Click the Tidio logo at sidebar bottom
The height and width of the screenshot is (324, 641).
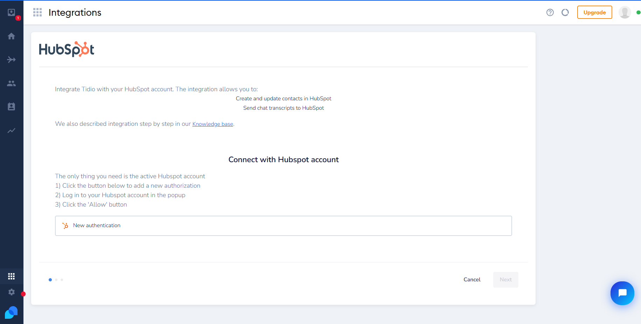coord(11,312)
